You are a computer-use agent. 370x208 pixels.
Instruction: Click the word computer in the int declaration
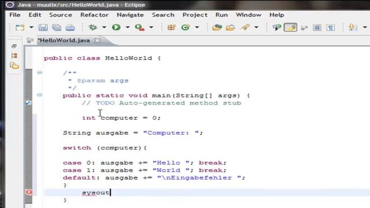tap(119, 118)
